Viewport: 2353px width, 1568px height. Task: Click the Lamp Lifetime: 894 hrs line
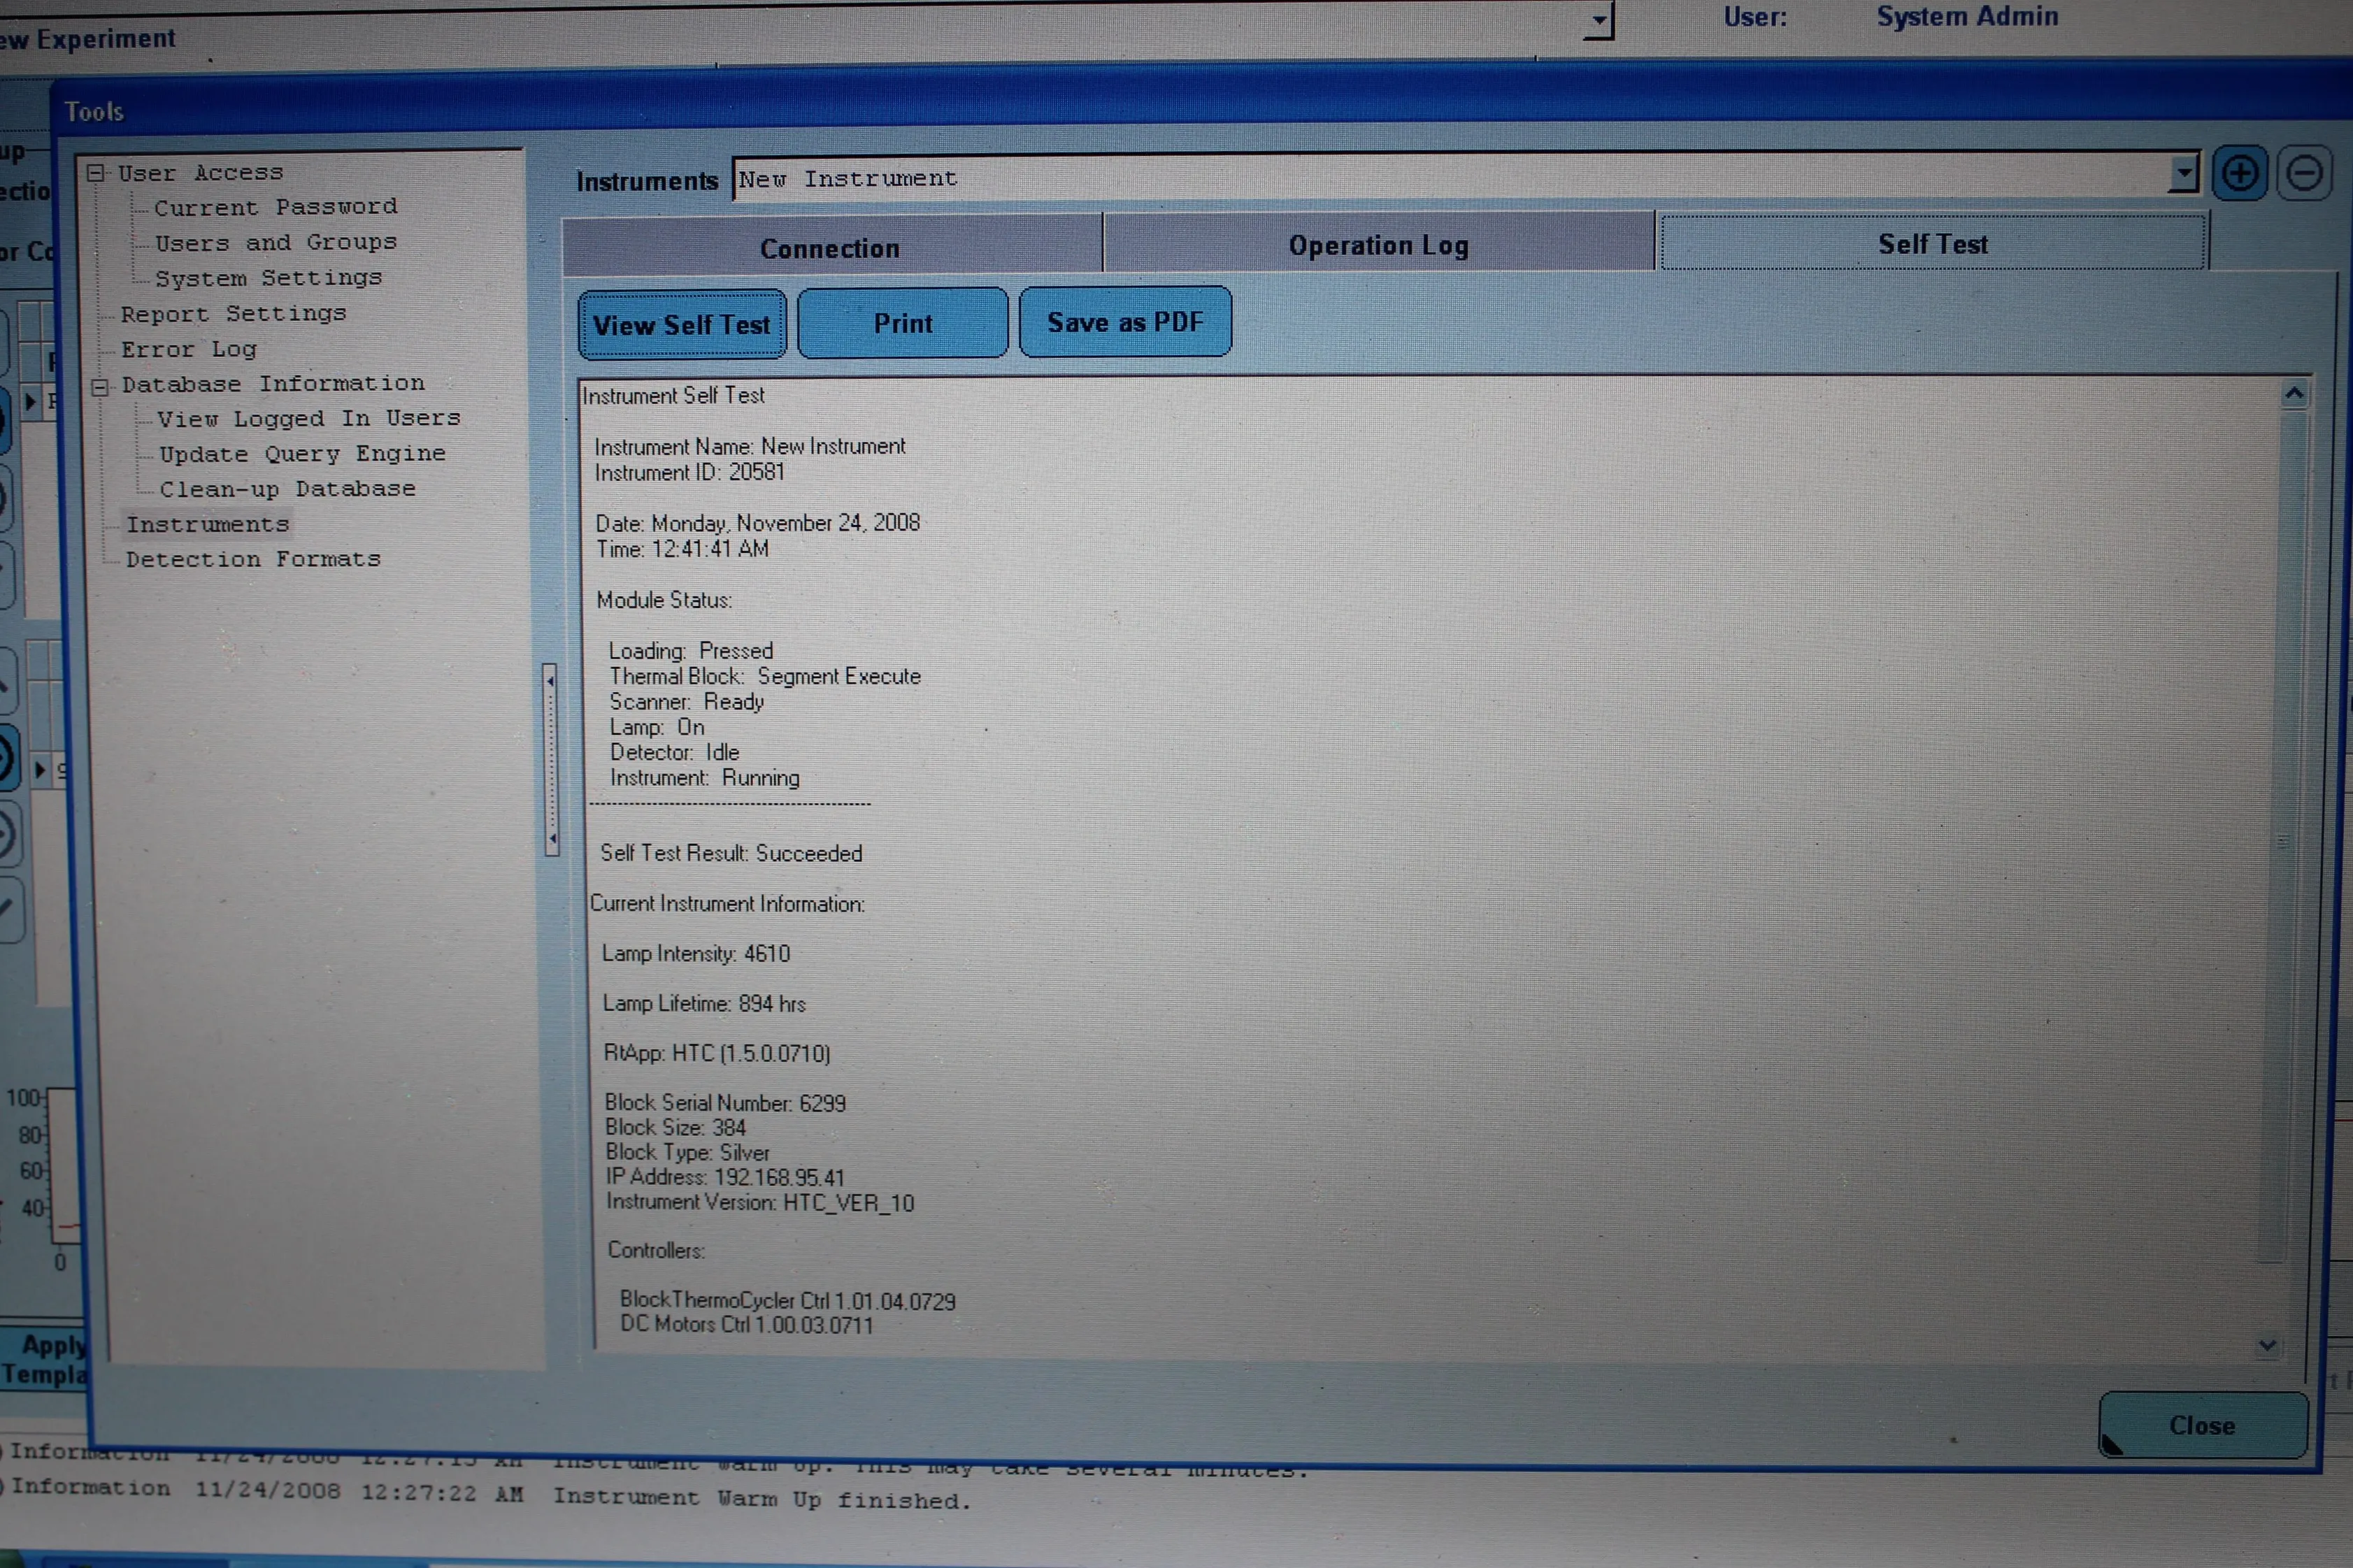(x=703, y=1003)
